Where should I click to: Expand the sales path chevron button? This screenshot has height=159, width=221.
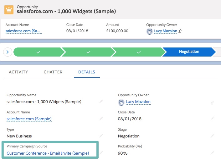click(8, 52)
